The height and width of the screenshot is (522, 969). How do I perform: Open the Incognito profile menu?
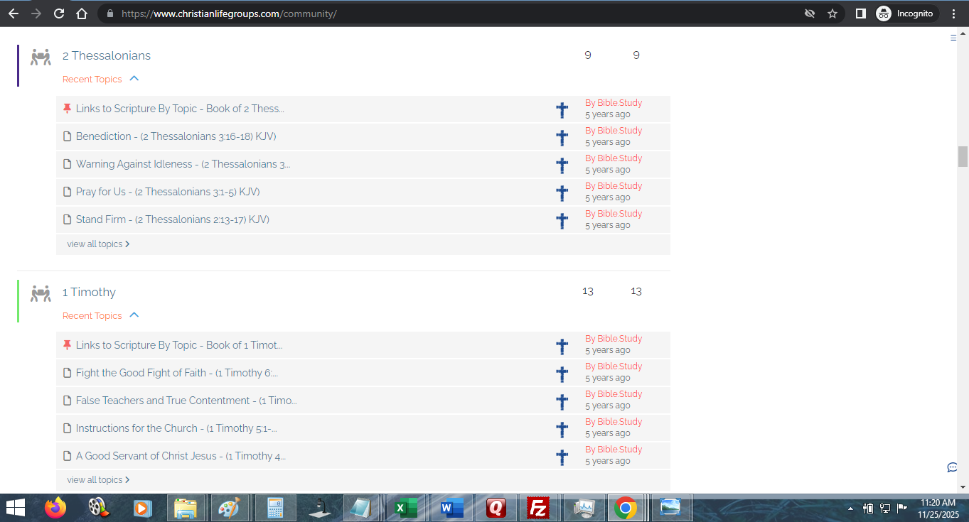tap(905, 13)
